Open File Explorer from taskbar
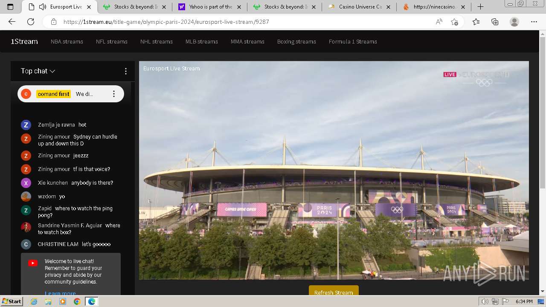This screenshot has width=546, height=307. [48, 301]
